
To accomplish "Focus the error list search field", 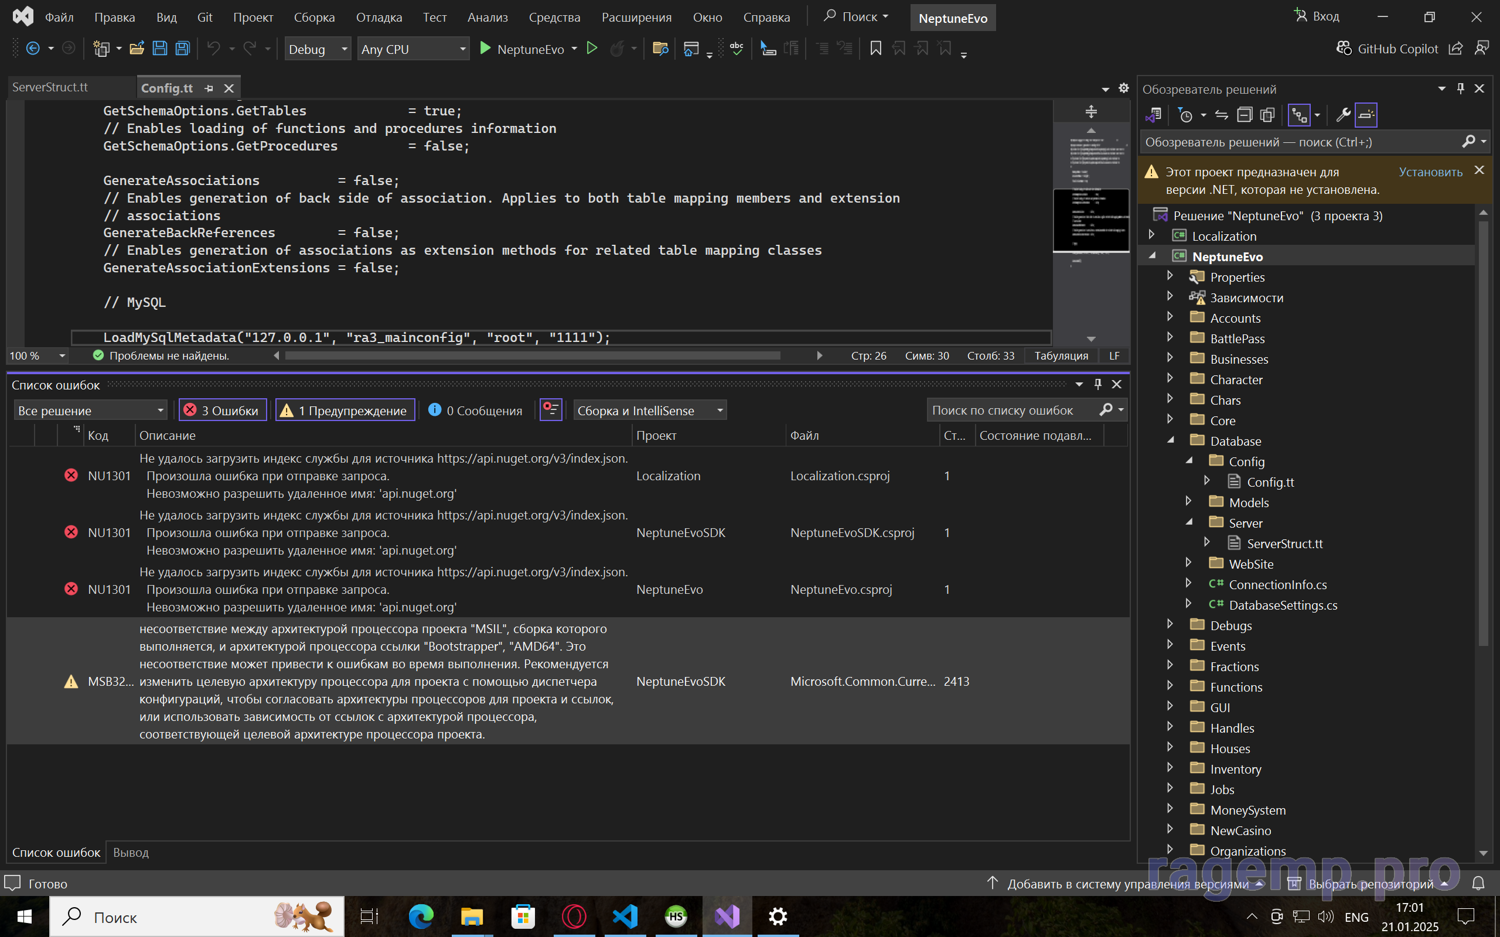I will point(1014,411).
